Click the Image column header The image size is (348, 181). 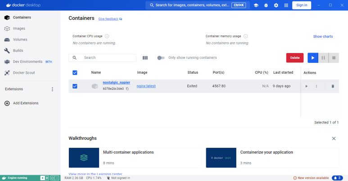click(142, 73)
